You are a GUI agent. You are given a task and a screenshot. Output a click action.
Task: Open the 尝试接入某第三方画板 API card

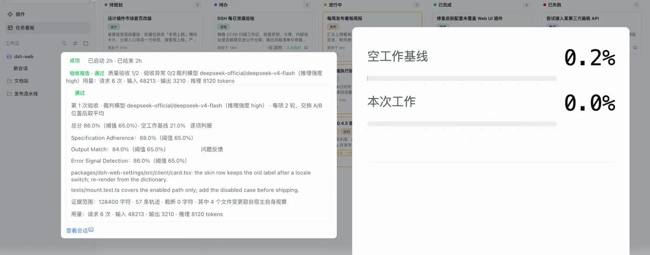(x=591, y=20)
